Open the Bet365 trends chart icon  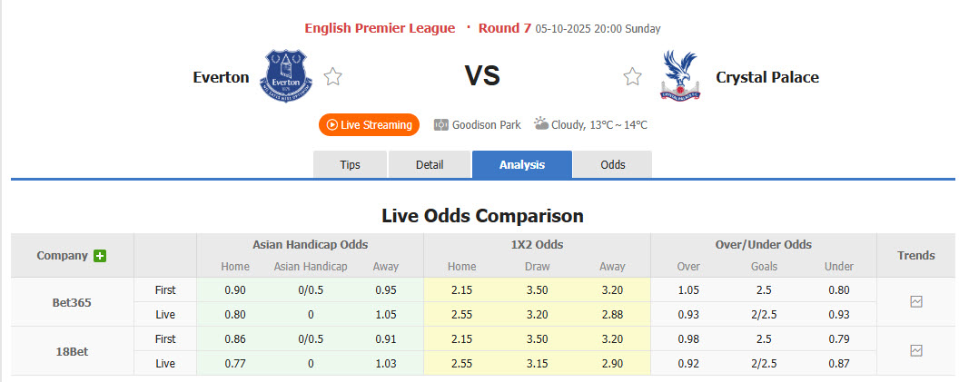click(x=916, y=302)
